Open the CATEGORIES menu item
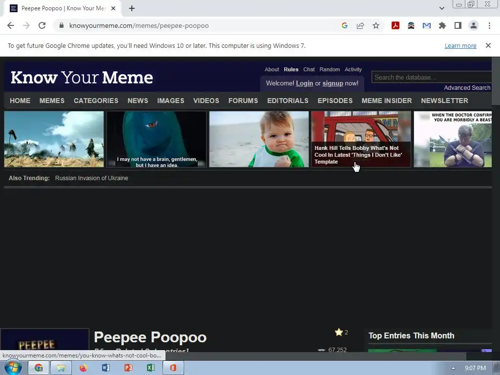Image resolution: width=500 pixels, height=375 pixels. tap(96, 101)
